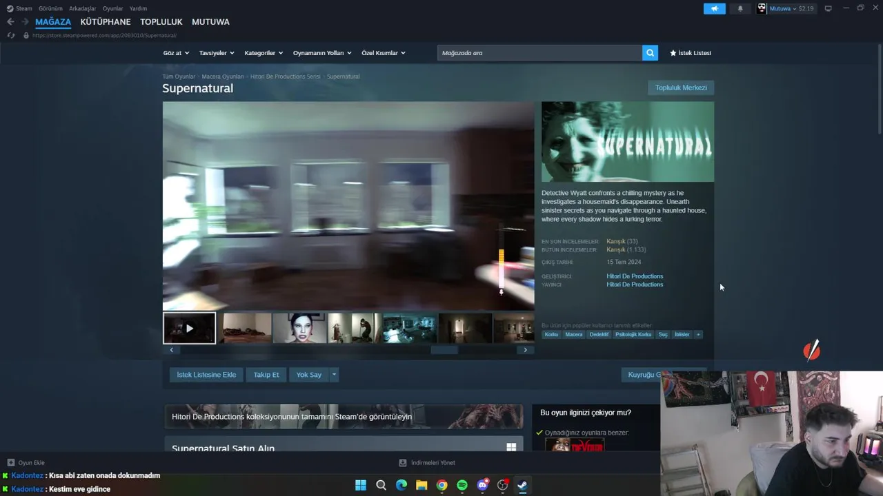Expand Oynamanın Yolları dropdown
Image resolution: width=883 pixels, height=496 pixels.
322,53
